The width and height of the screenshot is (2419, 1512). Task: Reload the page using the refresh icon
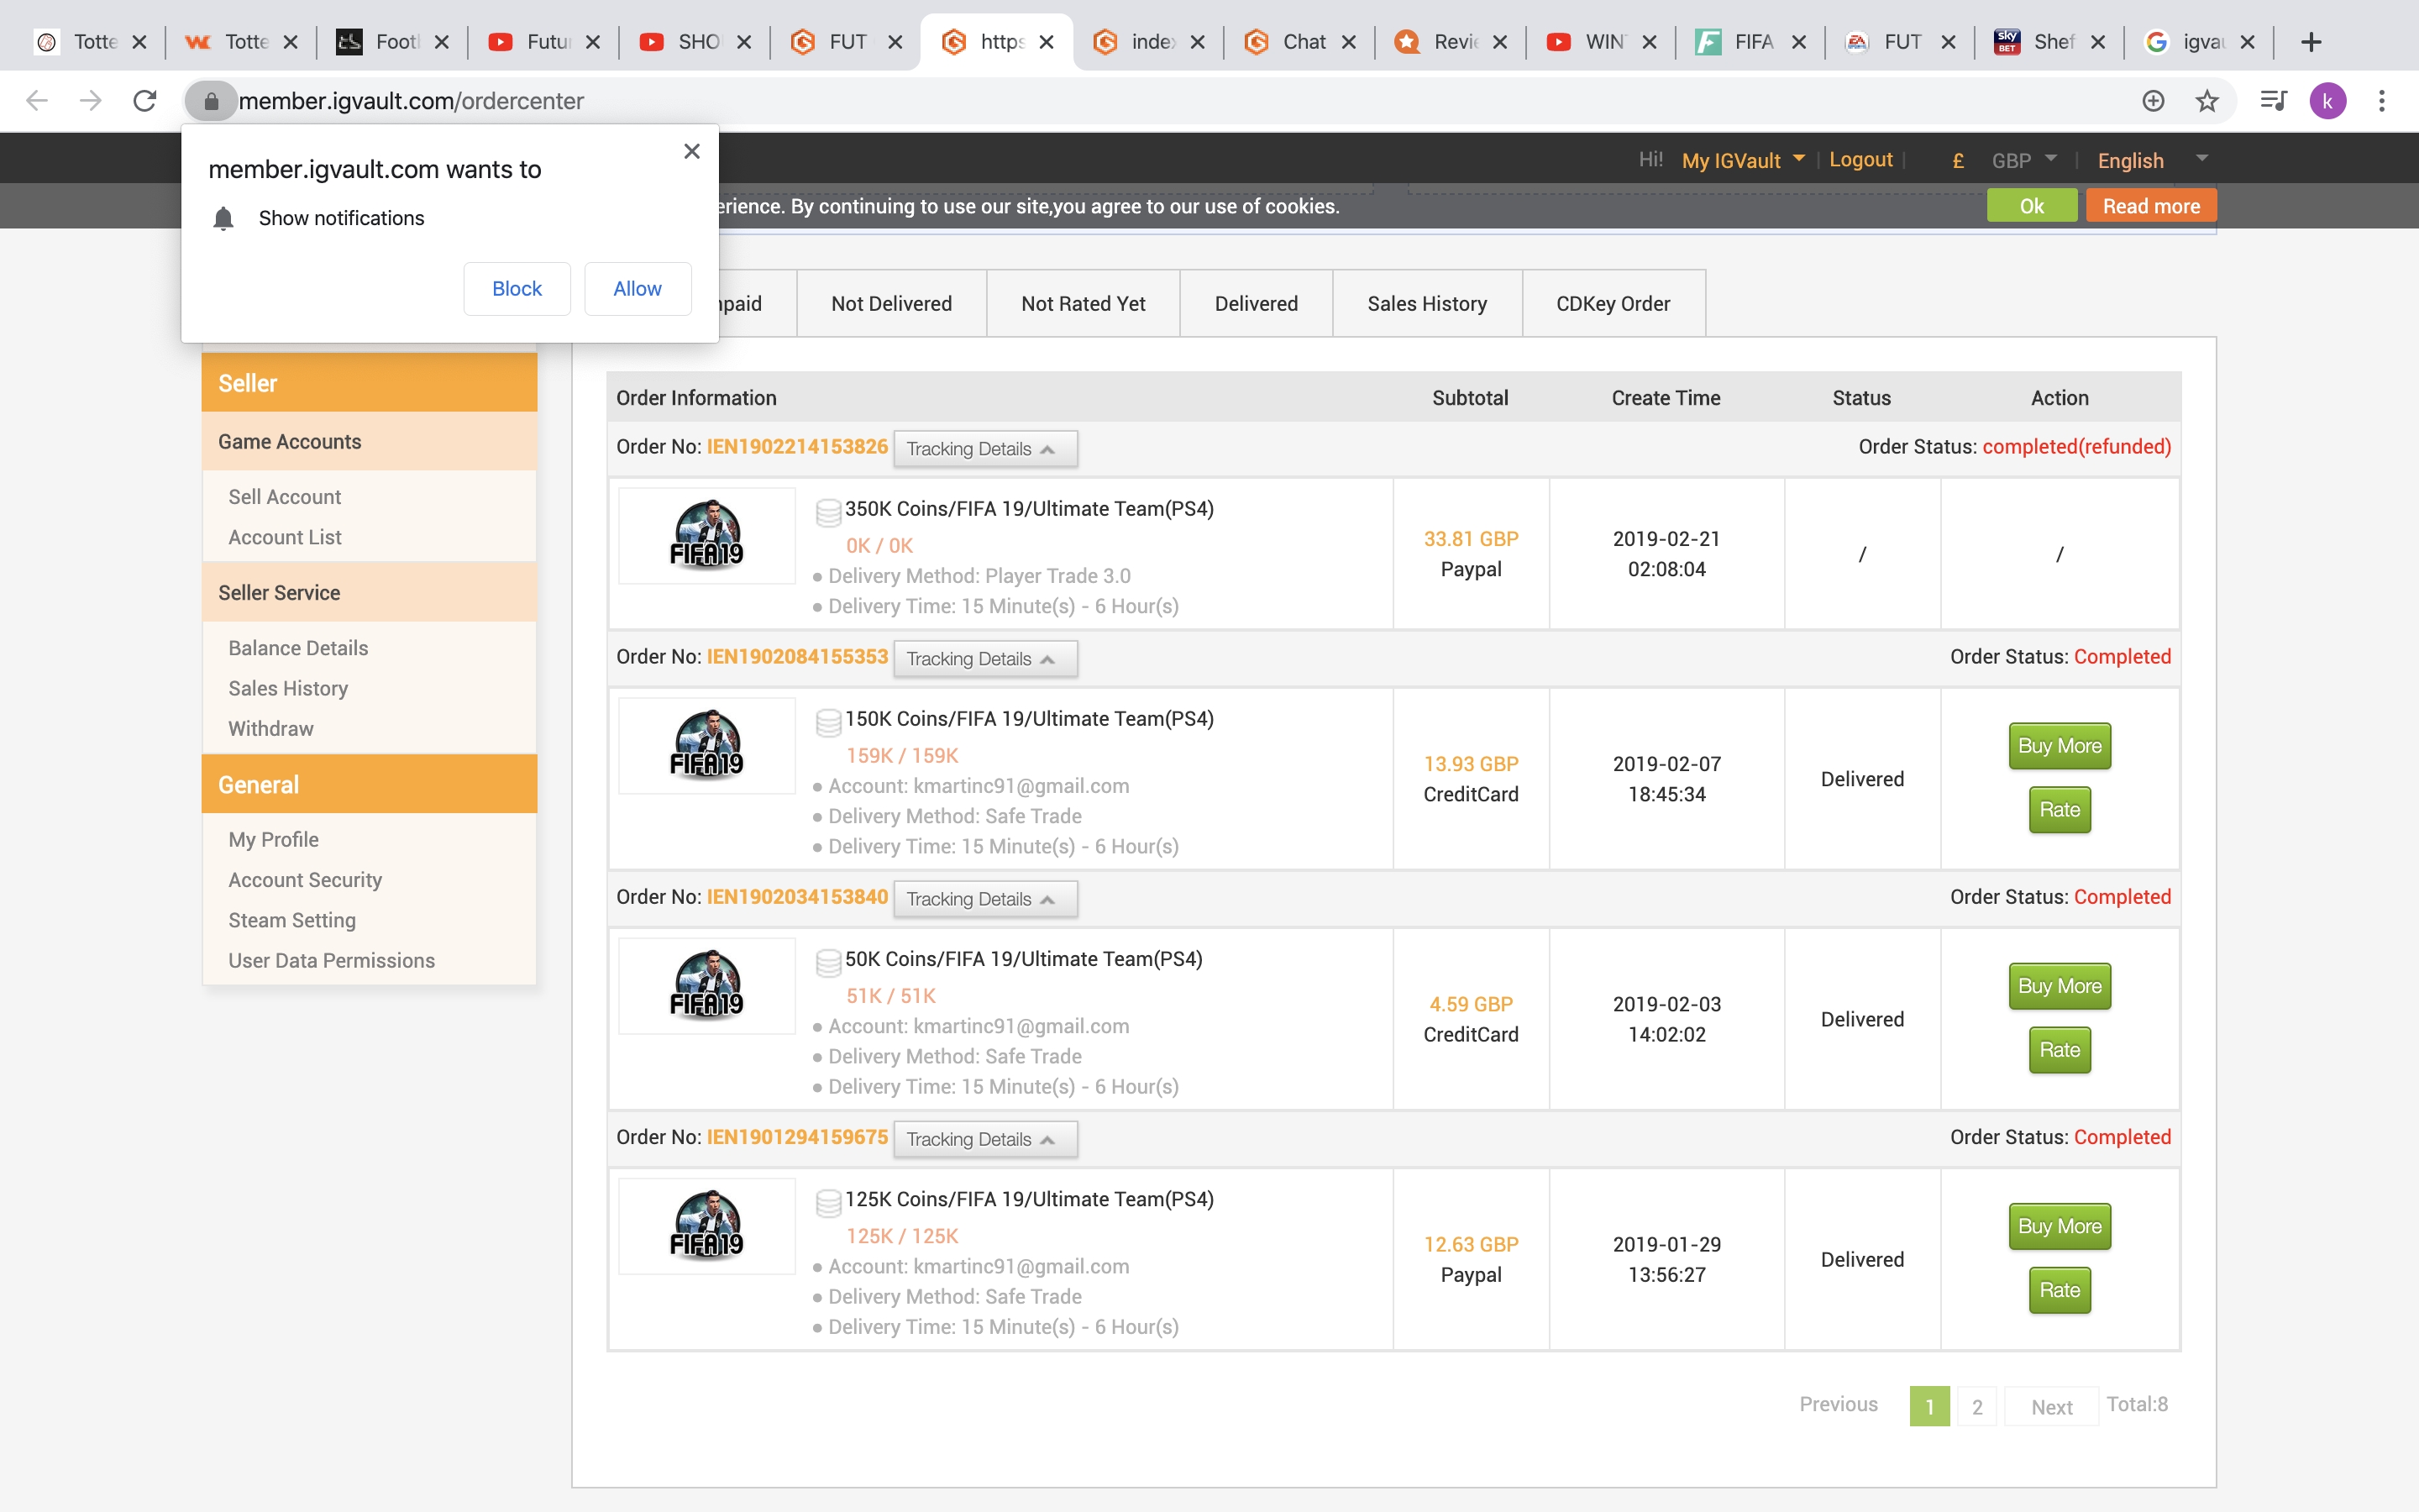click(x=144, y=100)
